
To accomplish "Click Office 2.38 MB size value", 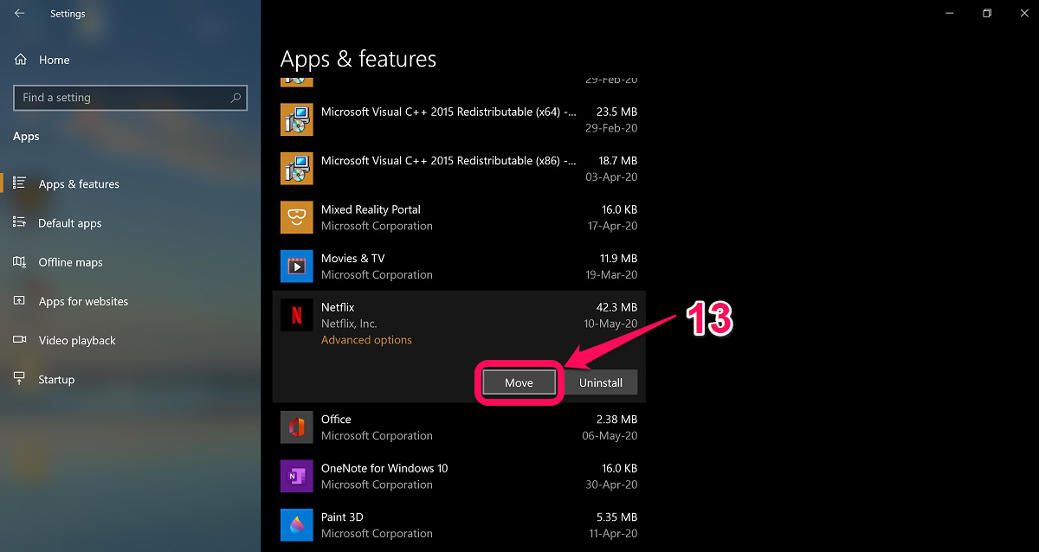I will click(616, 419).
